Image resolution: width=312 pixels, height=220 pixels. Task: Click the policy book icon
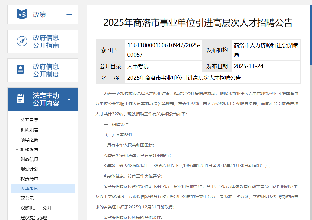pyautogui.click(x=22, y=14)
